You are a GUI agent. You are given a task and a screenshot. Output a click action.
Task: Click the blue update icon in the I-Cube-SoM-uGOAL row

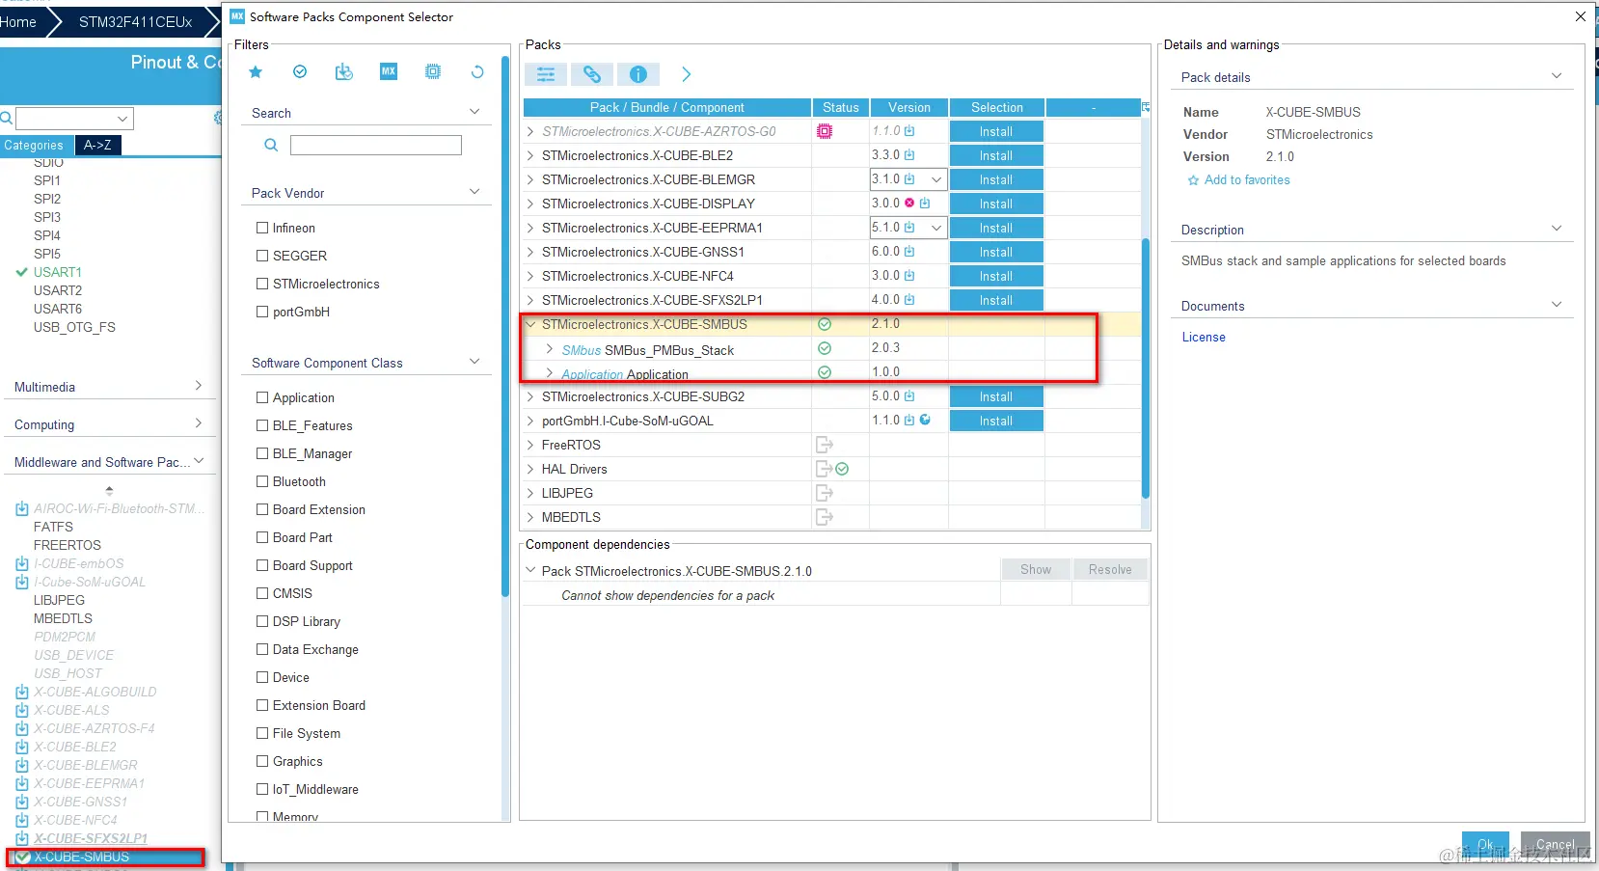pyautogui.click(x=925, y=421)
